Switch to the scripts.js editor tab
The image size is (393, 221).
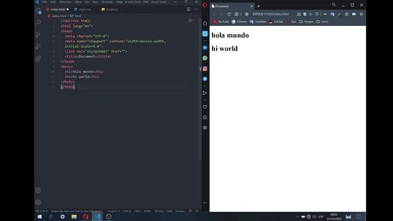click(112, 9)
